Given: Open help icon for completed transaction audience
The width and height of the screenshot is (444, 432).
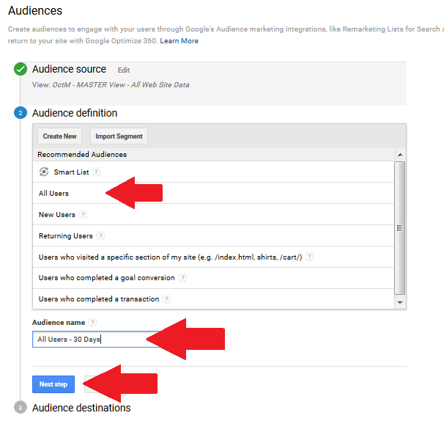Looking at the screenshot, I should point(167,299).
